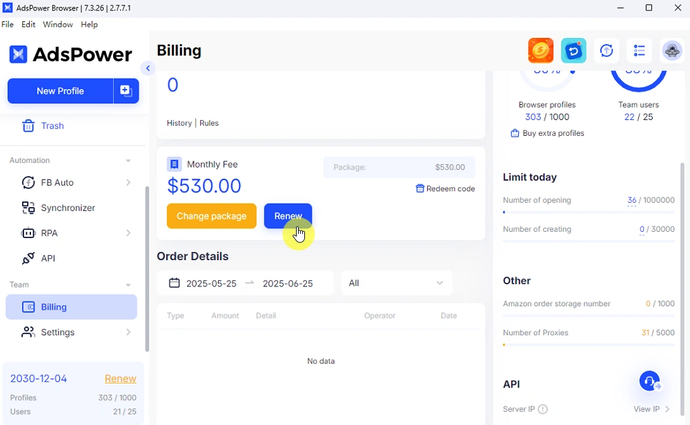The image size is (690, 425).
Task: Click the start date 2025-05-25 field
Action: [x=211, y=284]
